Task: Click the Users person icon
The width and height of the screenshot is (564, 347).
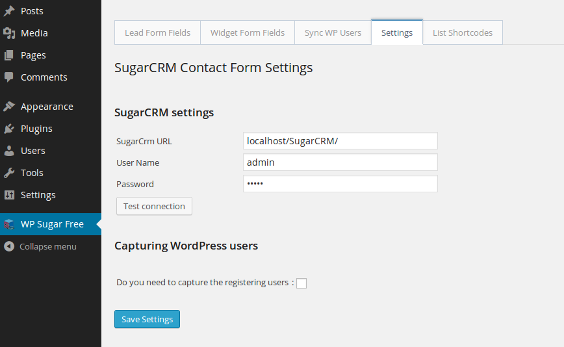Action: tap(9, 151)
